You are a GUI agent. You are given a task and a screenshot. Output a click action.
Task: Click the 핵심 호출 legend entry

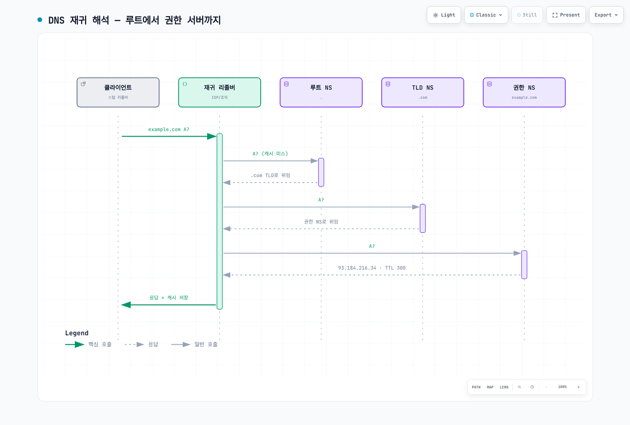89,344
